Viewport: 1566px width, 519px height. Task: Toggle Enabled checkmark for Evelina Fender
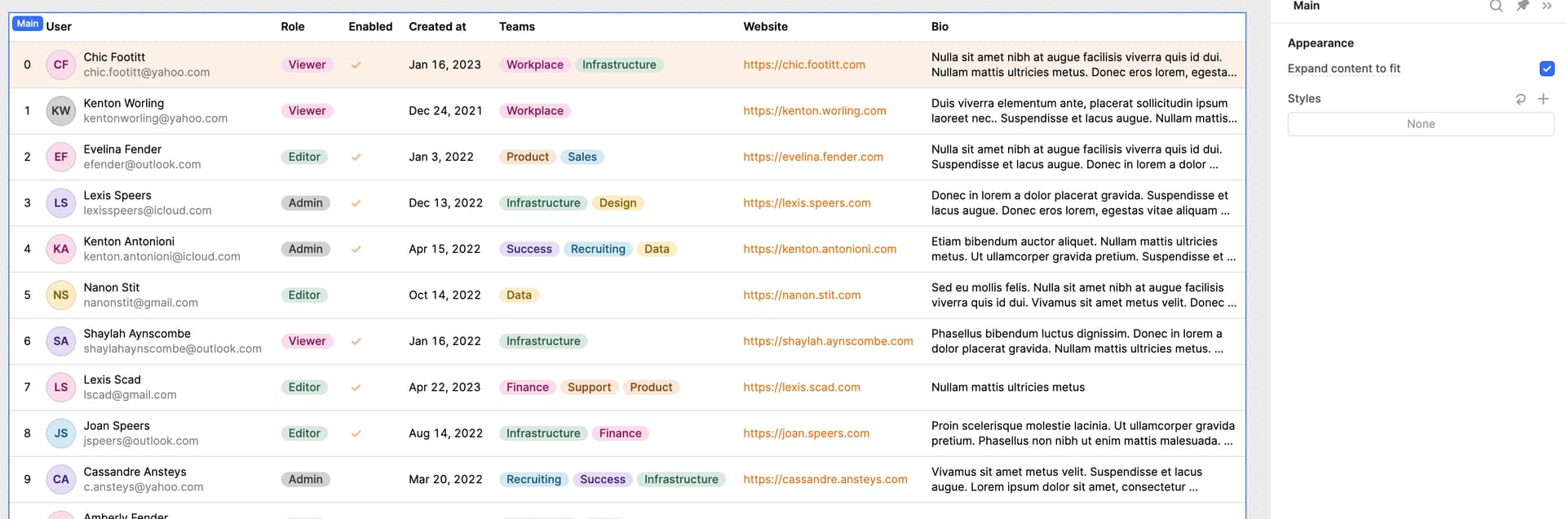point(356,157)
